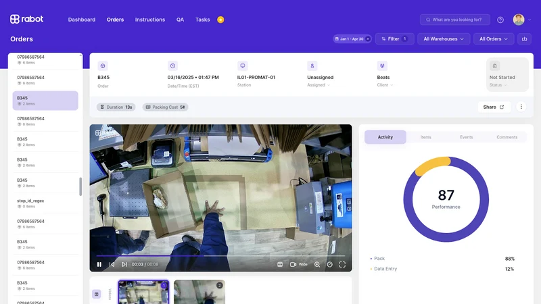Open the Instructions section

(x=149, y=20)
